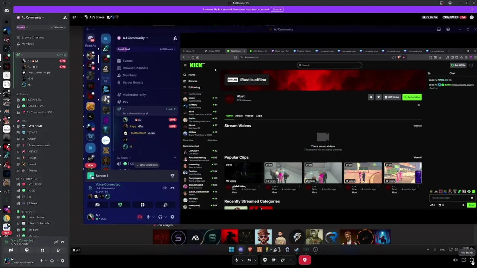
Task: Click the ENABLED indicator in stream header
Action: point(430,17)
